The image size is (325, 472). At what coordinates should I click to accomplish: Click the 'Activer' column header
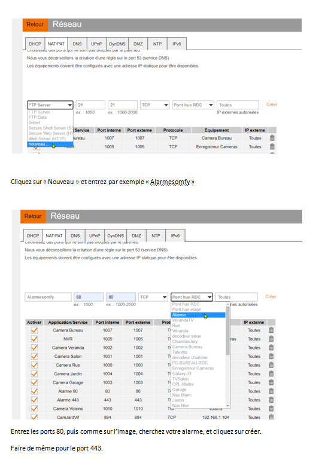pyautogui.click(x=34, y=323)
